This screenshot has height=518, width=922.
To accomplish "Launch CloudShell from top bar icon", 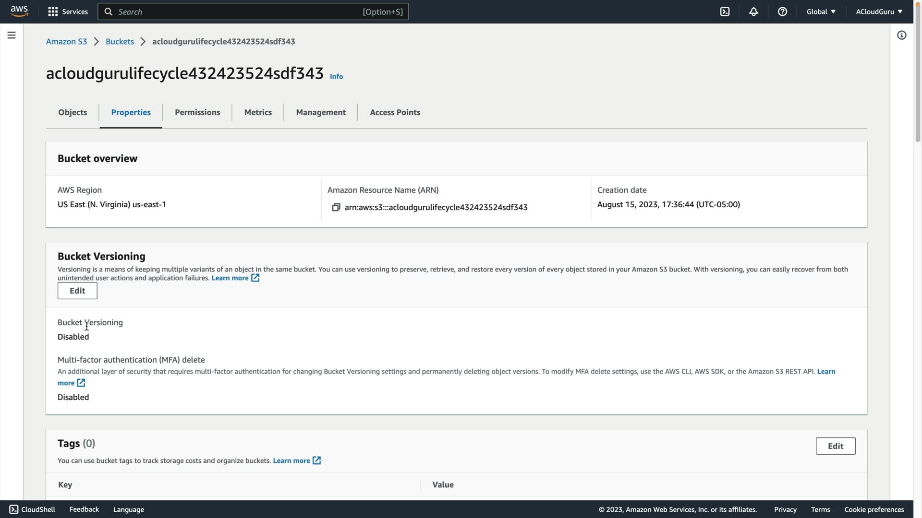I will 725,12.
